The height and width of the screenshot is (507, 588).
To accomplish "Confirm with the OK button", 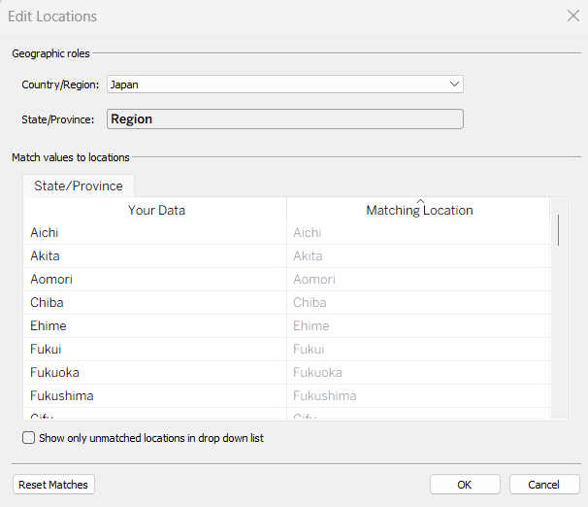I will [465, 485].
